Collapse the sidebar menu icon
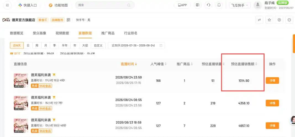 (7, 5)
